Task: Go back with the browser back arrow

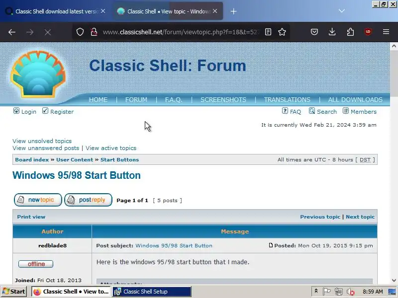Action: click(12, 32)
